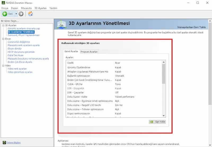The image size is (212, 147).
Task: Select Doku süzme Trilineer optimizasyon row
Action: (114, 109)
